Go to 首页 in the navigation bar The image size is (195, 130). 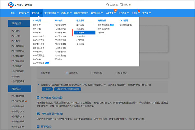[13, 13]
